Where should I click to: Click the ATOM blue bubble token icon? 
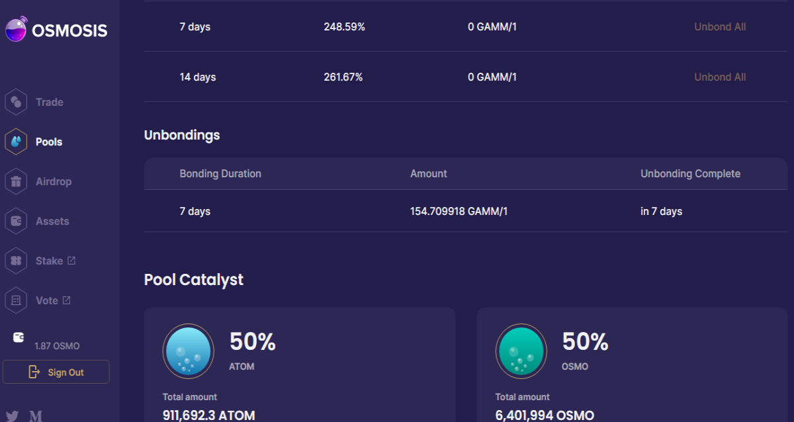[189, 351]
